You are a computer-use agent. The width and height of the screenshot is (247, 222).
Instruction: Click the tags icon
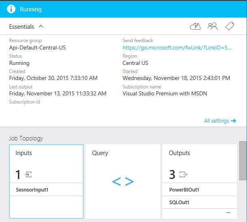[230, 26]
